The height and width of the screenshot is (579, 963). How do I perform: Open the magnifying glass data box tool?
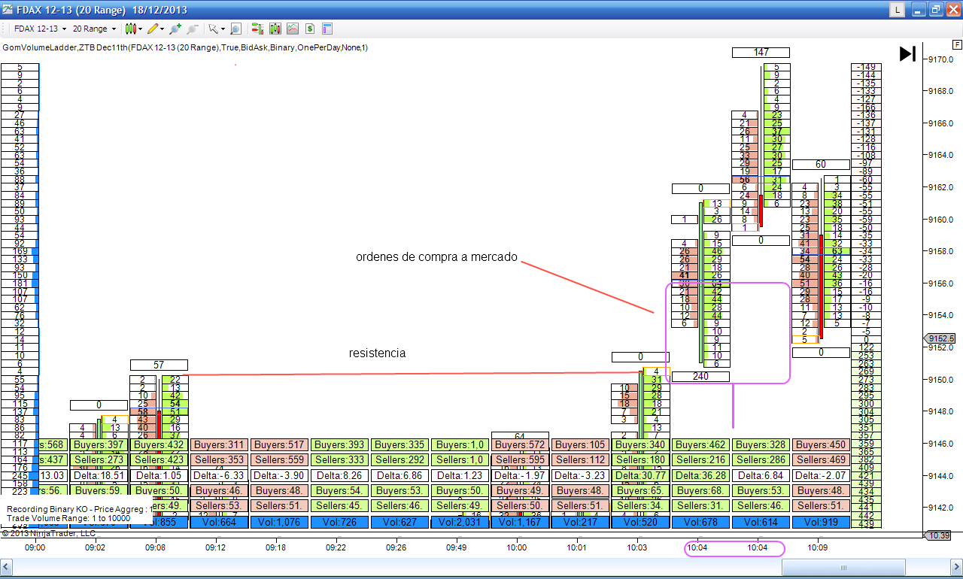[235, 29]
